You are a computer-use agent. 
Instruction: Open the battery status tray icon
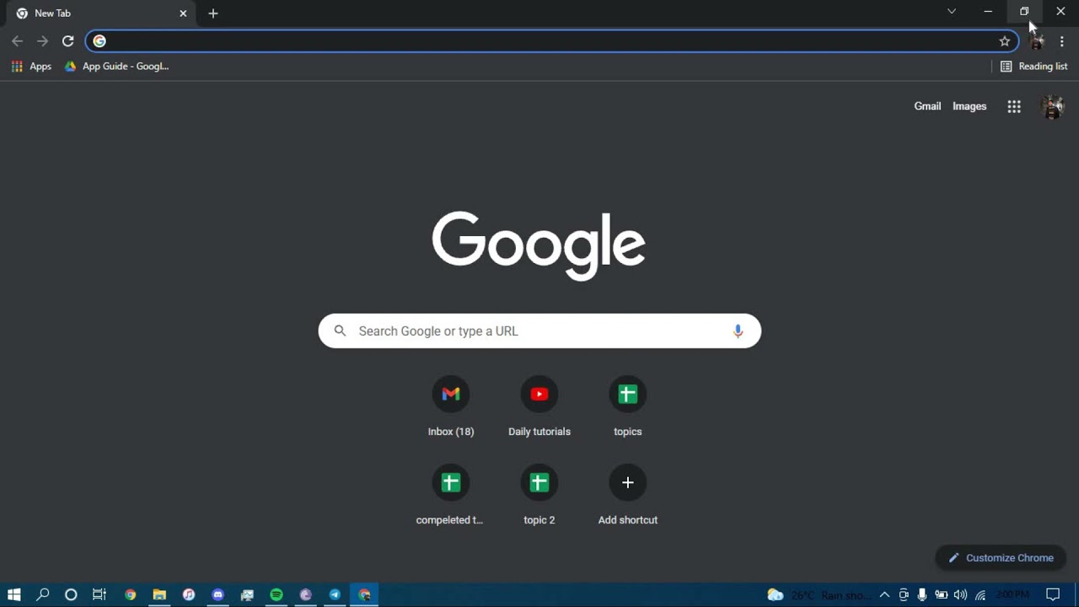point(941,594)
